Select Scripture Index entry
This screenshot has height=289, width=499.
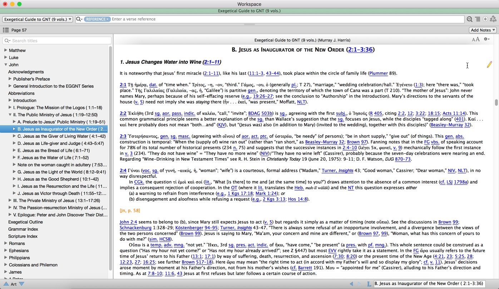pos(23,236)
